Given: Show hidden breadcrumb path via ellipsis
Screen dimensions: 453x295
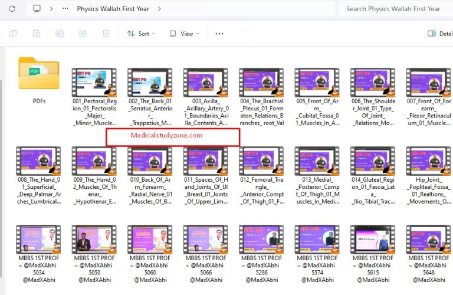Looking at the screenshot, I should point(65,9).
